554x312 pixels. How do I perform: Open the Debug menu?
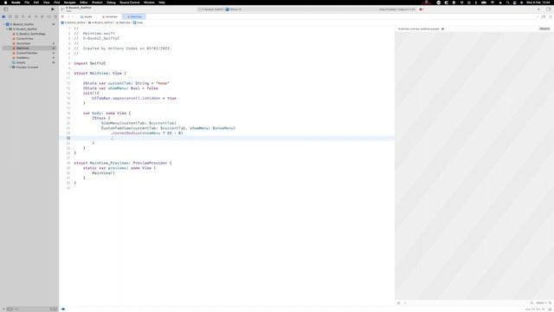pos(111,3)
